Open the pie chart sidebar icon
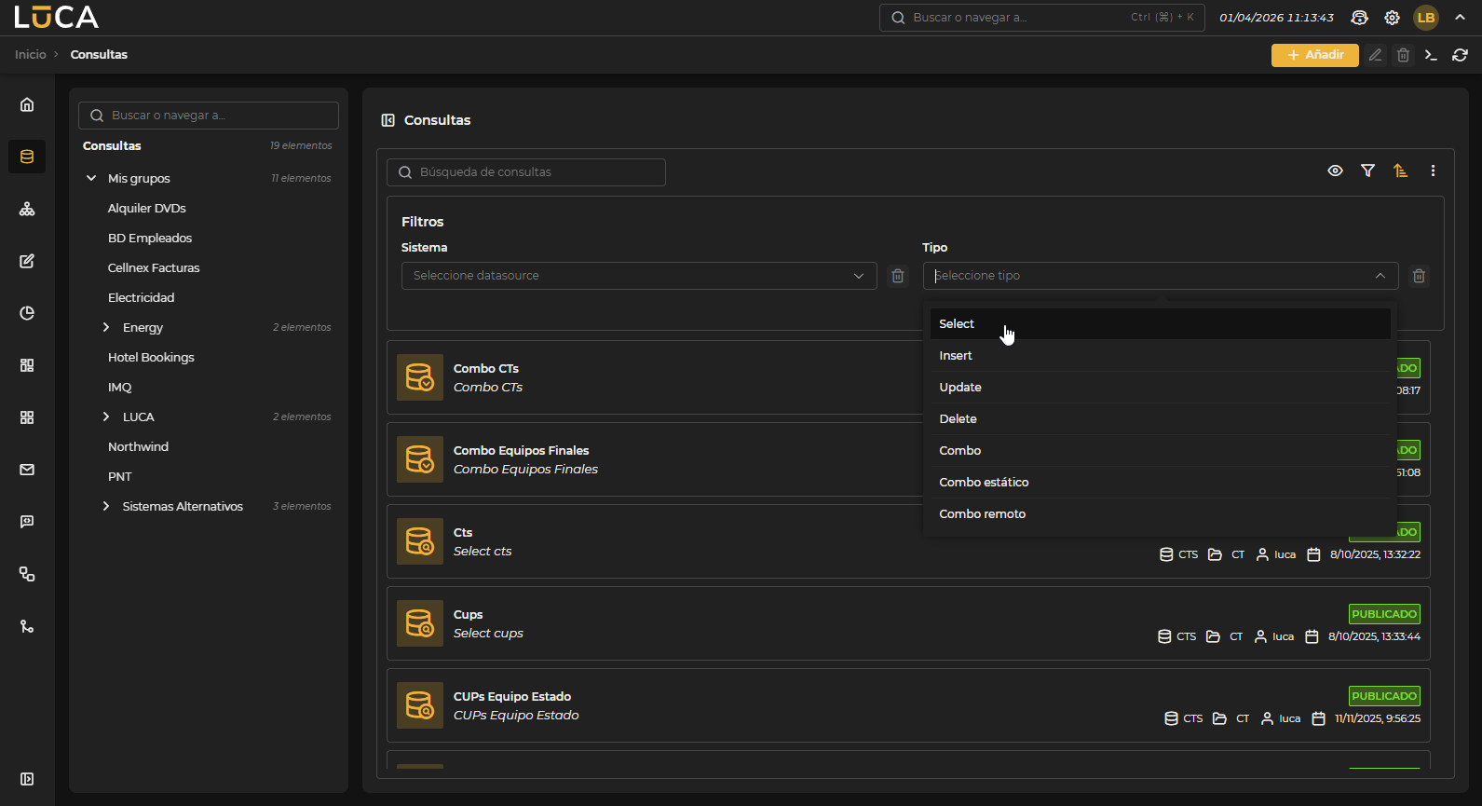Viewport: 1482px width, 806px height. 27,313
